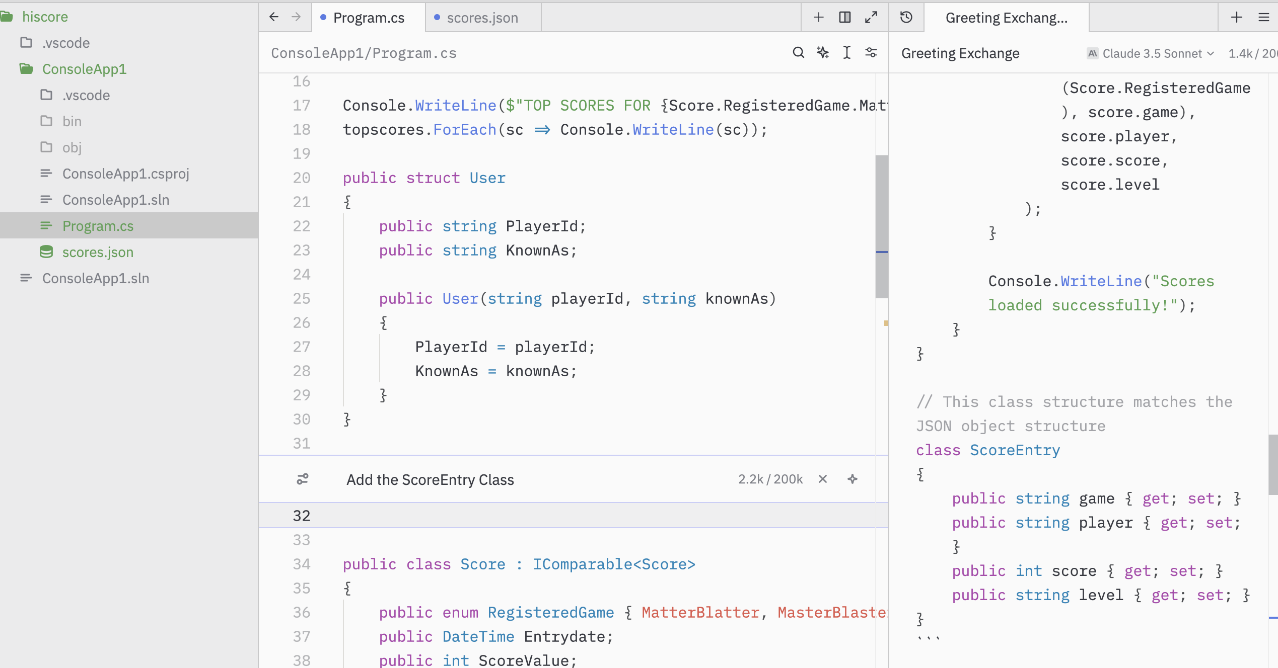Open inline assist sparkle icon in breadcrumb bar
This screenshot has width=1278, height=668.
[823, 53]
